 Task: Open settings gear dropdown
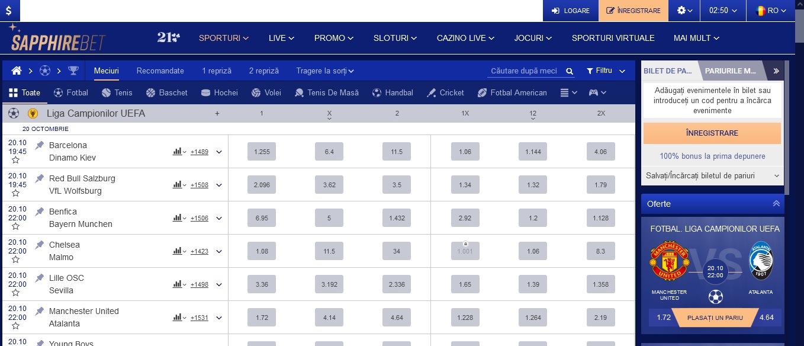click(x=684, y=11)
